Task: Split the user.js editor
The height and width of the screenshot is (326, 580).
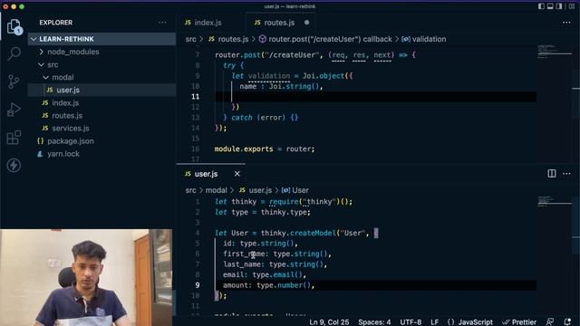Action: (552, 173)
